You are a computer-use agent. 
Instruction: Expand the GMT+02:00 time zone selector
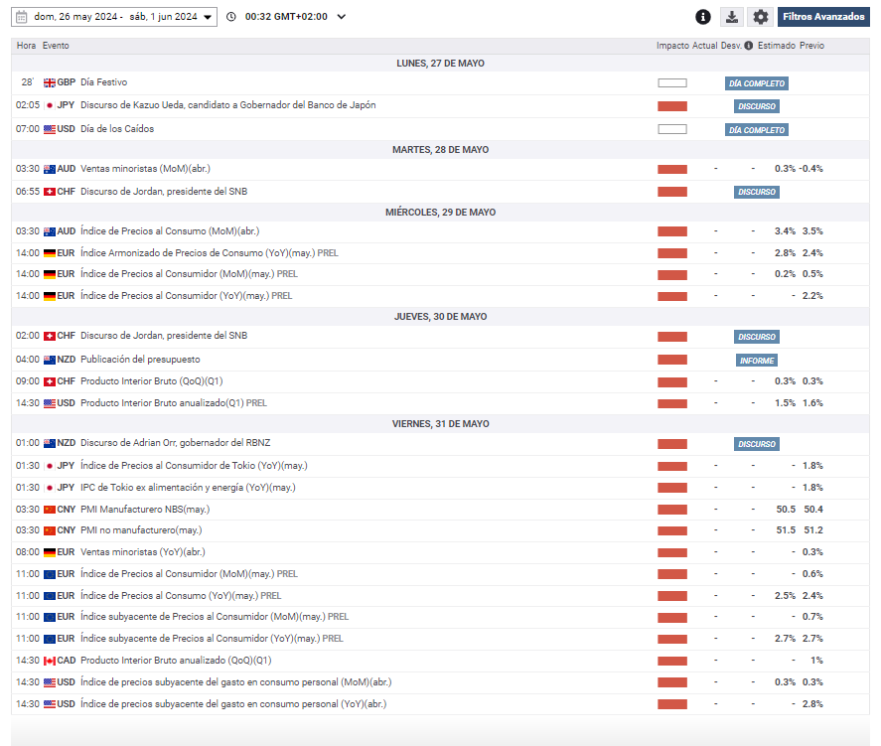point(342,17)
